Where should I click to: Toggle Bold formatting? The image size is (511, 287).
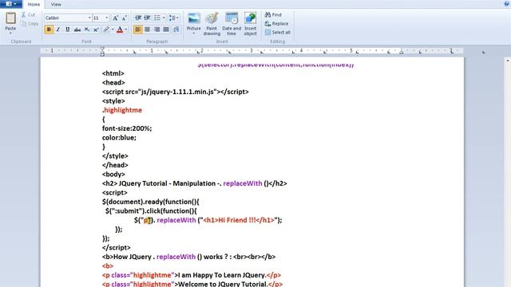point(49,29)
